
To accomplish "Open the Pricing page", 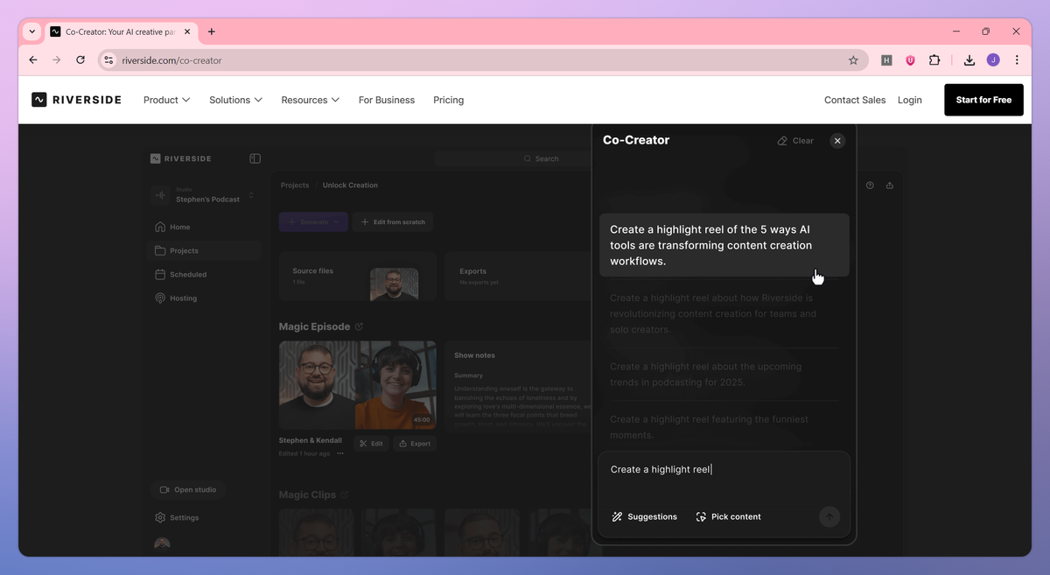I will [448, 100].
